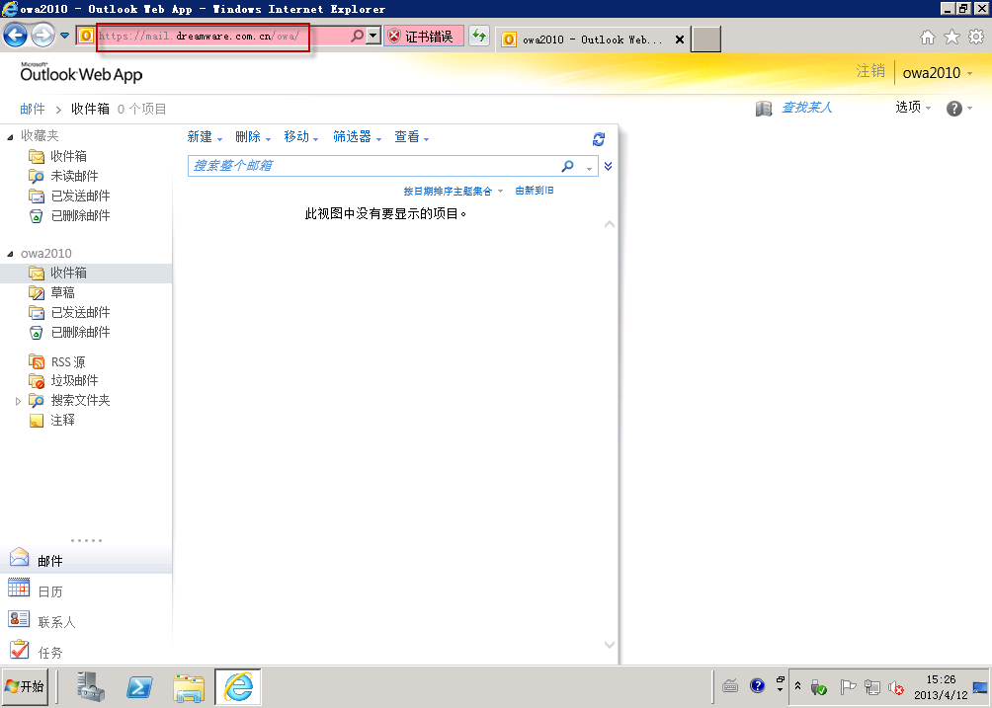Open the browser Home page icon
This screenshot has width=992, height=708.
(x=928, y=38)
